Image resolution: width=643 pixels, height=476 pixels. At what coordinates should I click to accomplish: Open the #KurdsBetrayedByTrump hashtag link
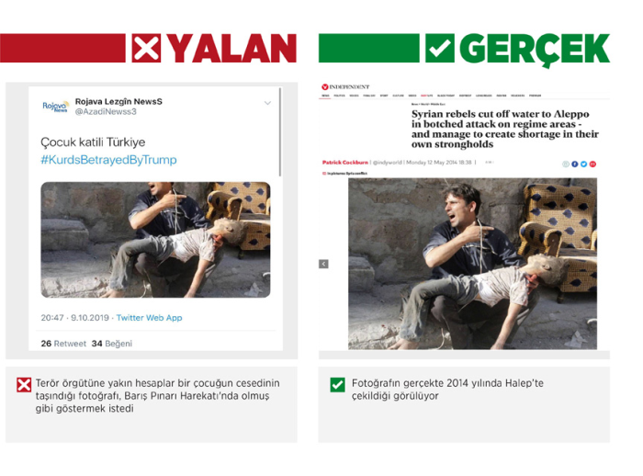(108, 160)
